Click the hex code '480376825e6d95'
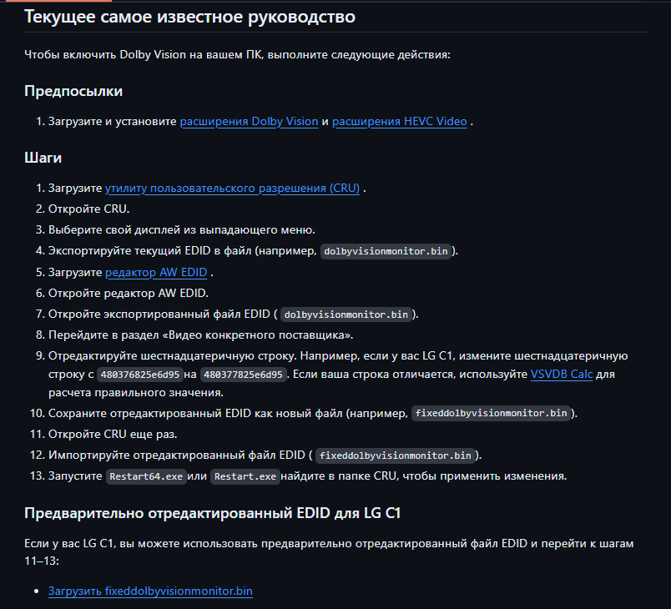Viewport: 671px width, 609px height. click(x=139, y=375)
